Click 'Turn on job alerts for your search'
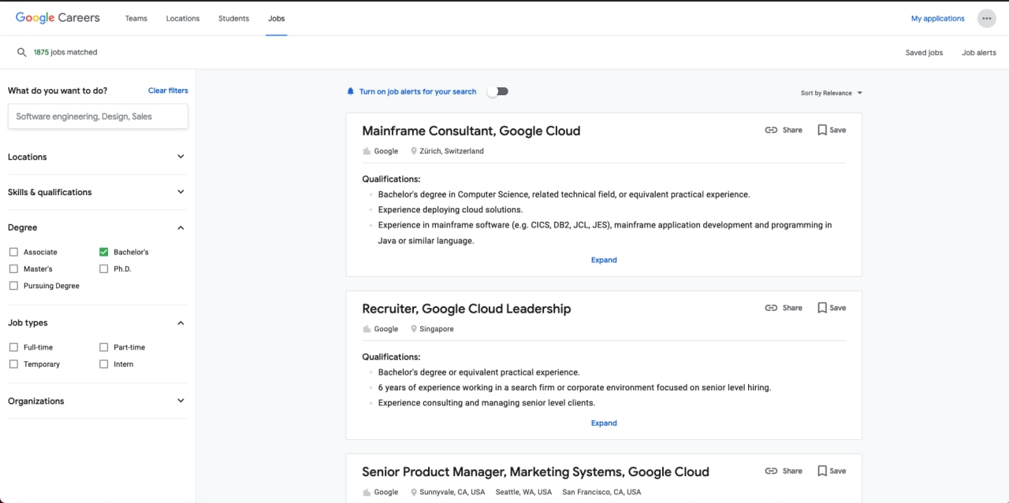Viewport: 1009px width, 503px height. coord(418,91)
